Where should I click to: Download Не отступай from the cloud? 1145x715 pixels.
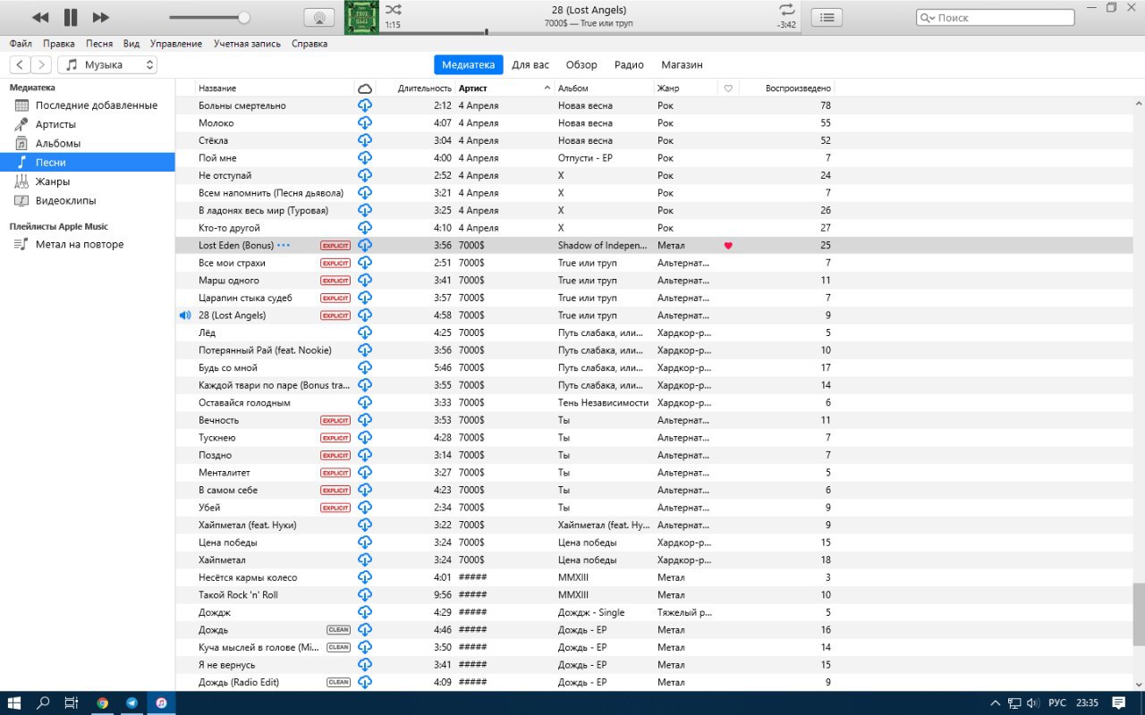tap(365, 175)
